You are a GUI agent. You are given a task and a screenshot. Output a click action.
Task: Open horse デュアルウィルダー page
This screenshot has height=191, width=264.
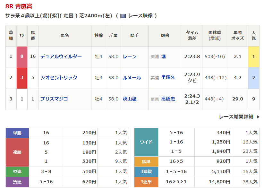click(x=61, y=56)
